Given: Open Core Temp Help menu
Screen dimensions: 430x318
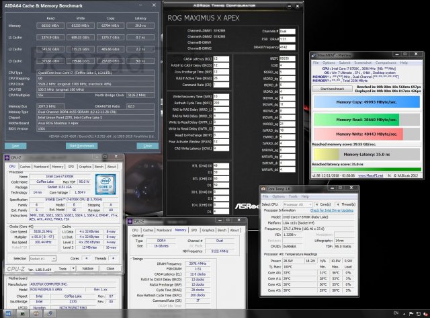Looking at the screenshot, I should 305,196.
